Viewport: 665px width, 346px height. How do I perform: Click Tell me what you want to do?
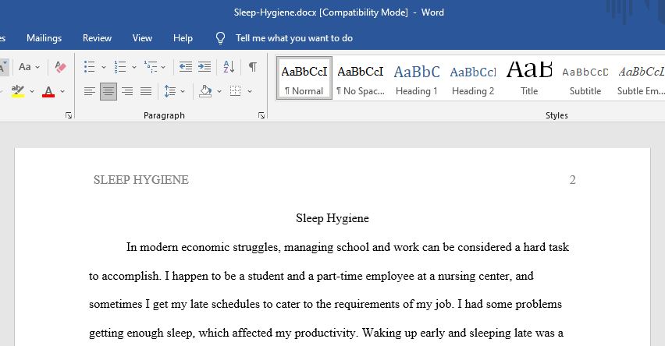click(x=294, y=38)
